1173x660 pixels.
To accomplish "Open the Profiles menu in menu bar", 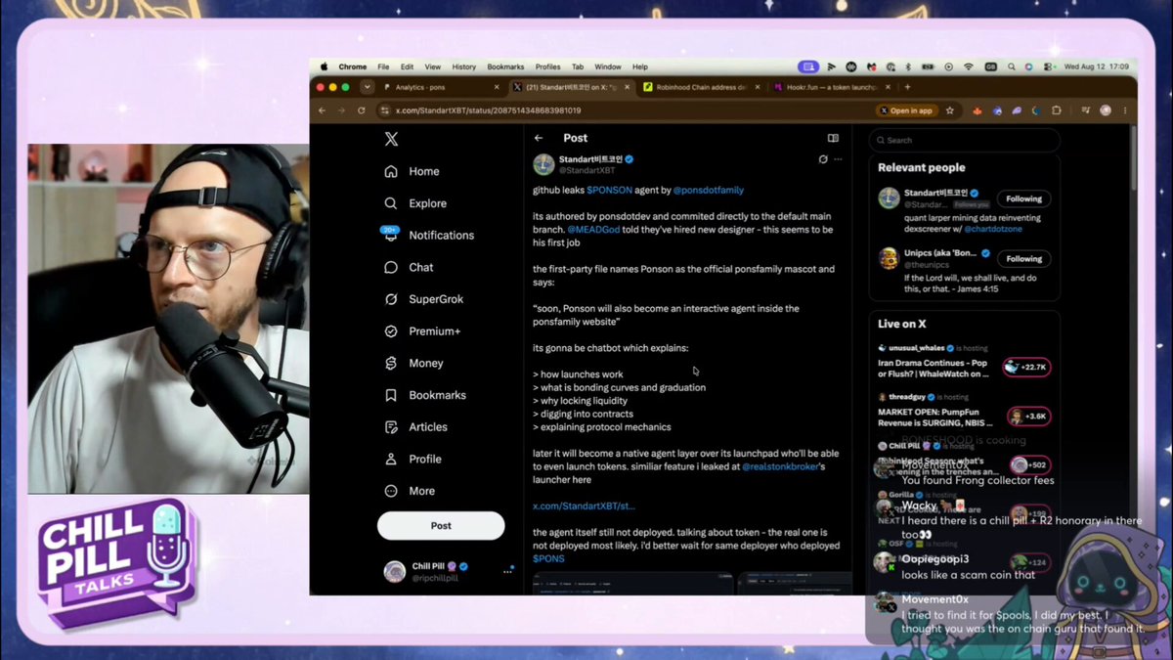I will [x=547, y=66].
